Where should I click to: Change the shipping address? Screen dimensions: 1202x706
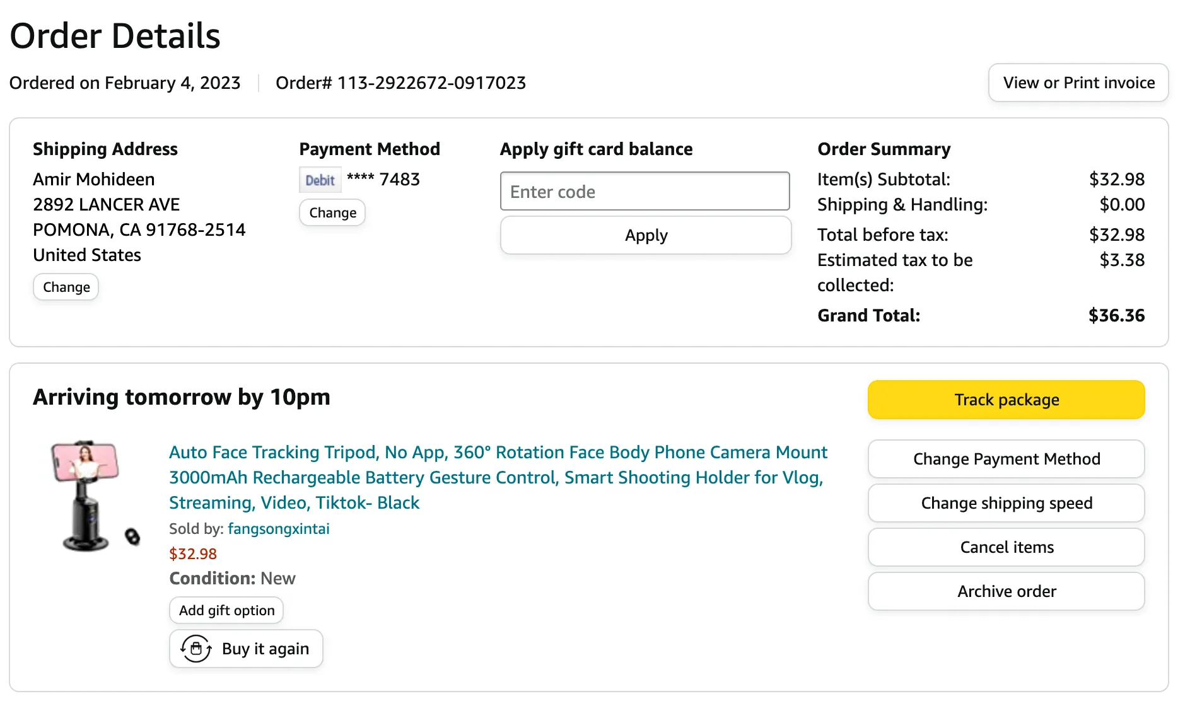coord(66,287)
